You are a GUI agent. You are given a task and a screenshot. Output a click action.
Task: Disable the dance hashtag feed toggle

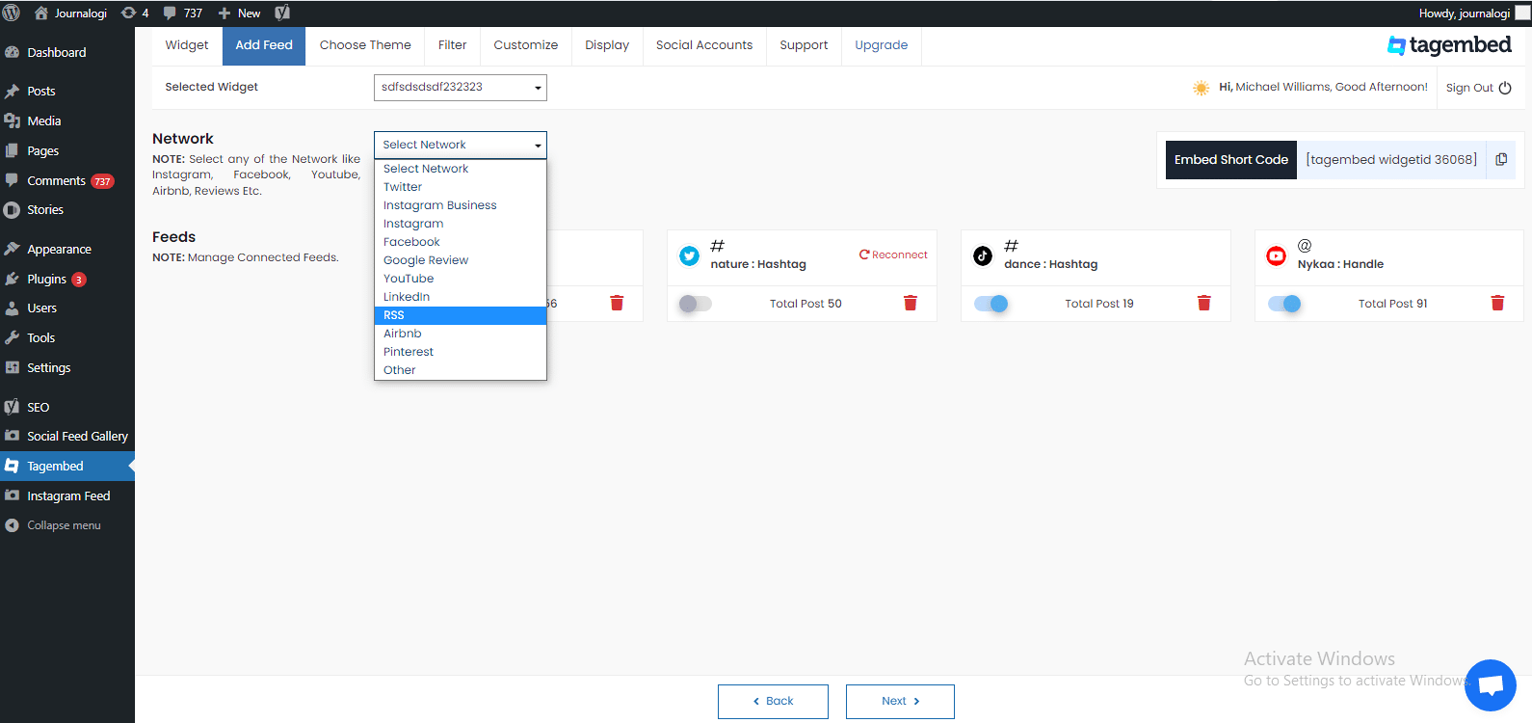click(x=991, y=304)
